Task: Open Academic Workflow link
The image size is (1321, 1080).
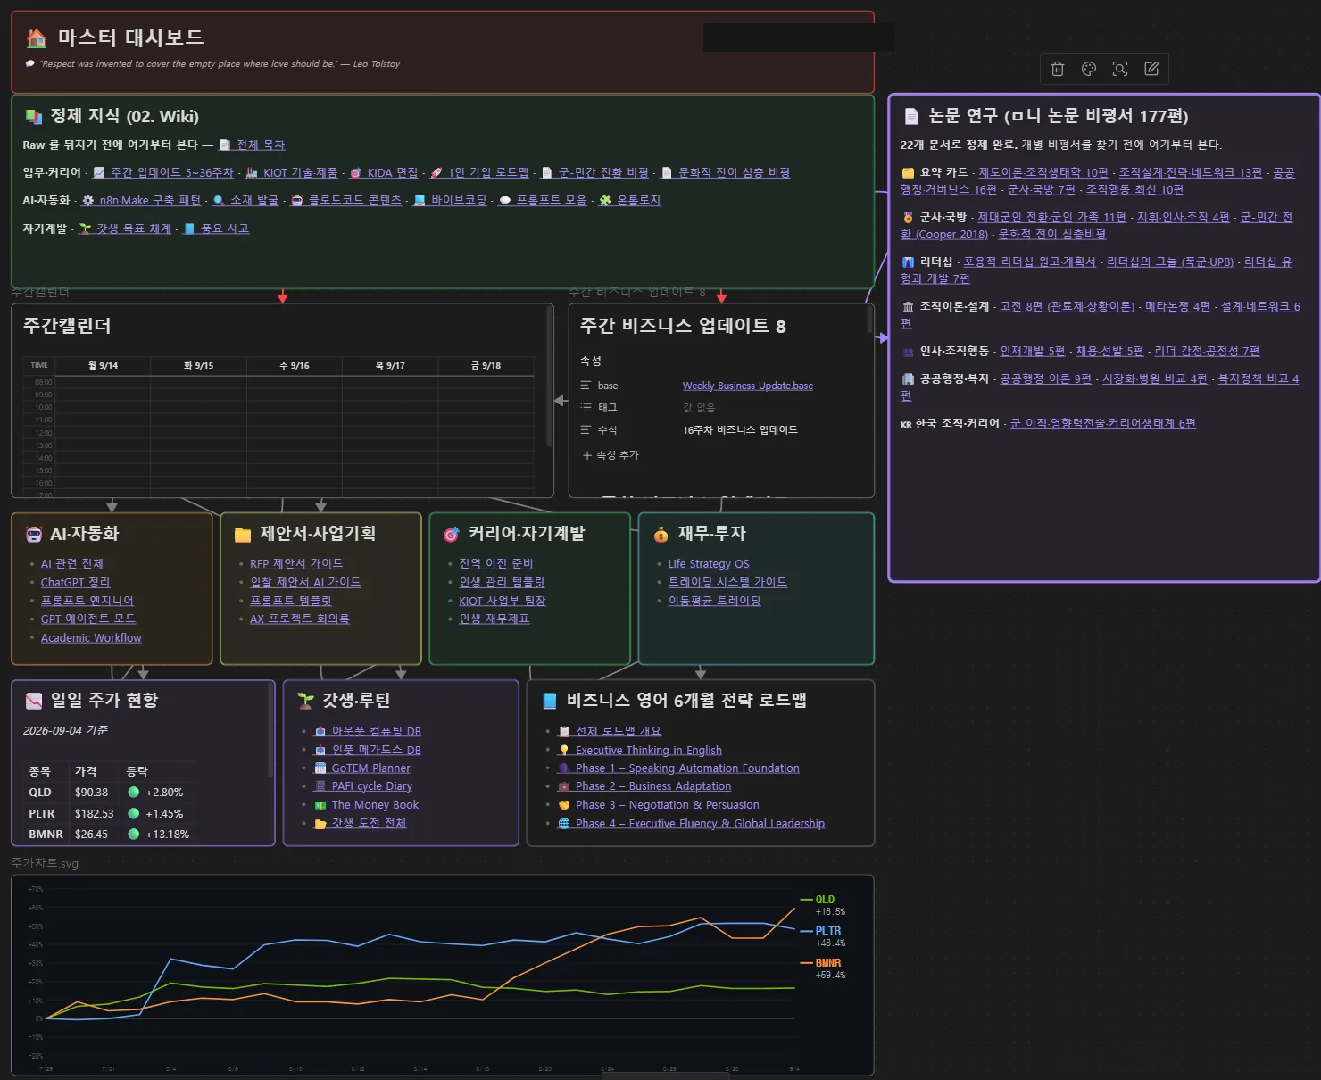Action: click(x=91, y=637)
